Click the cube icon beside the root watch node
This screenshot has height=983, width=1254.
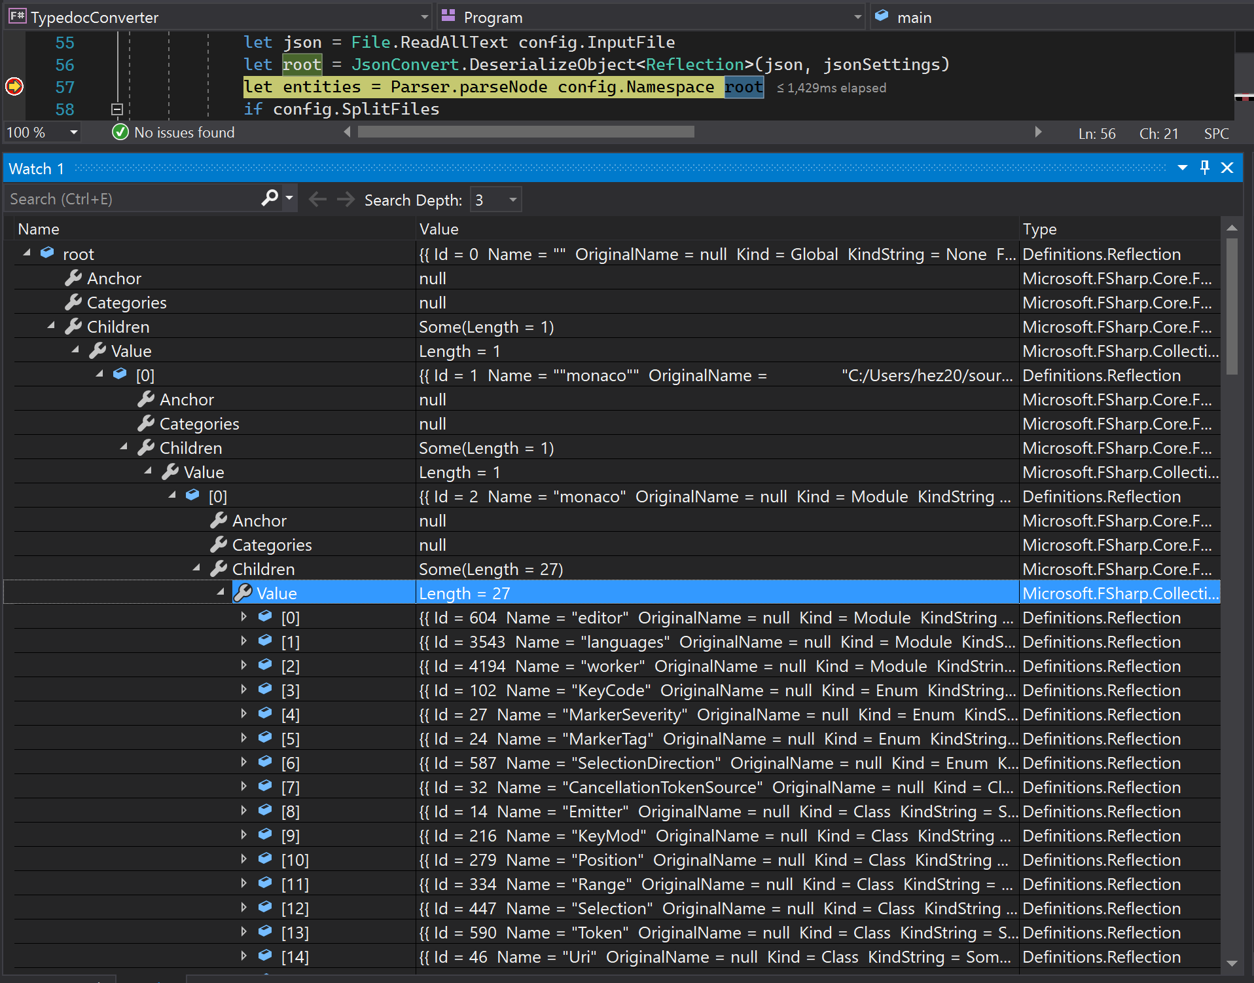point(46,253)
